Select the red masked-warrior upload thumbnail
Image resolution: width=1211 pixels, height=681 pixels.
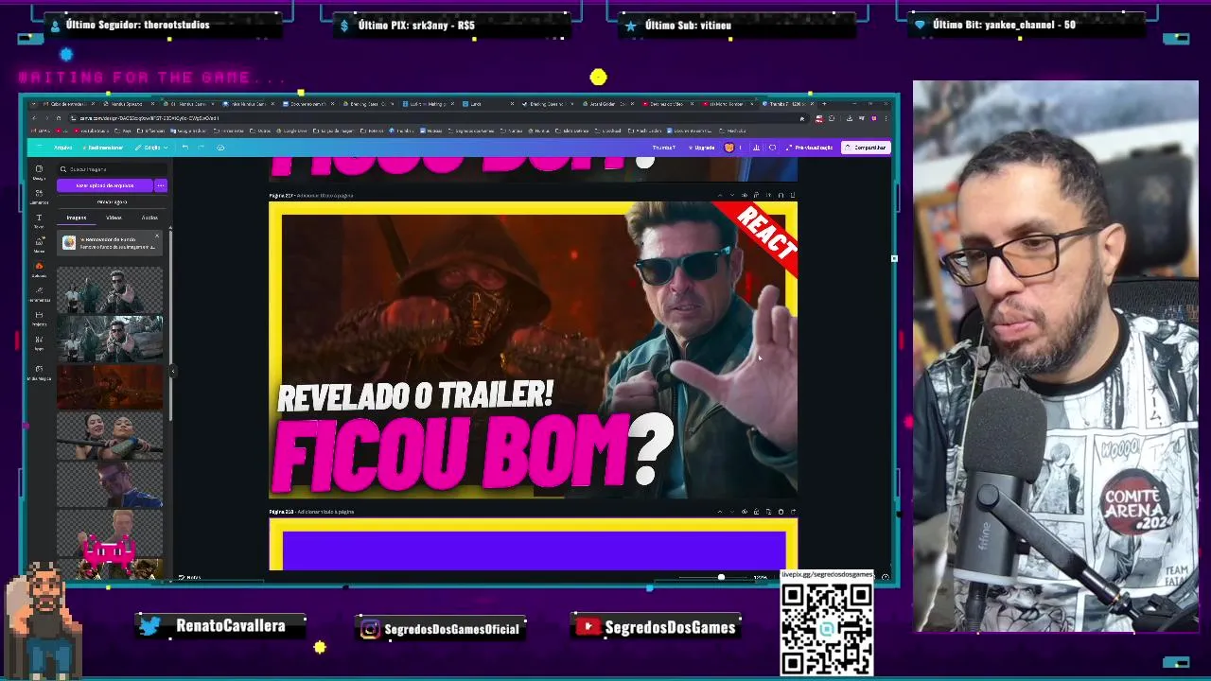click(x=110, y=388)
